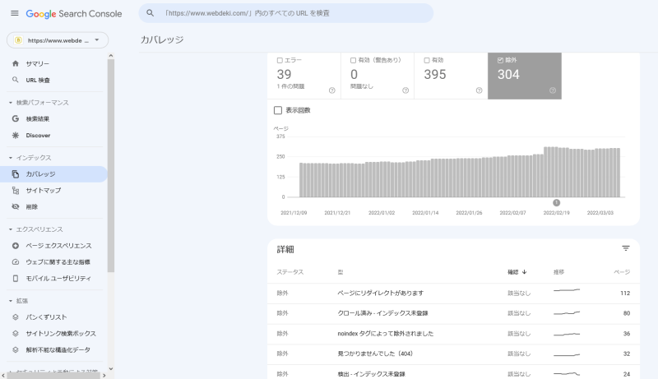Click the Discover asterisk icon
This screenshot has height=379, width=658.
[x=16, y=135]
